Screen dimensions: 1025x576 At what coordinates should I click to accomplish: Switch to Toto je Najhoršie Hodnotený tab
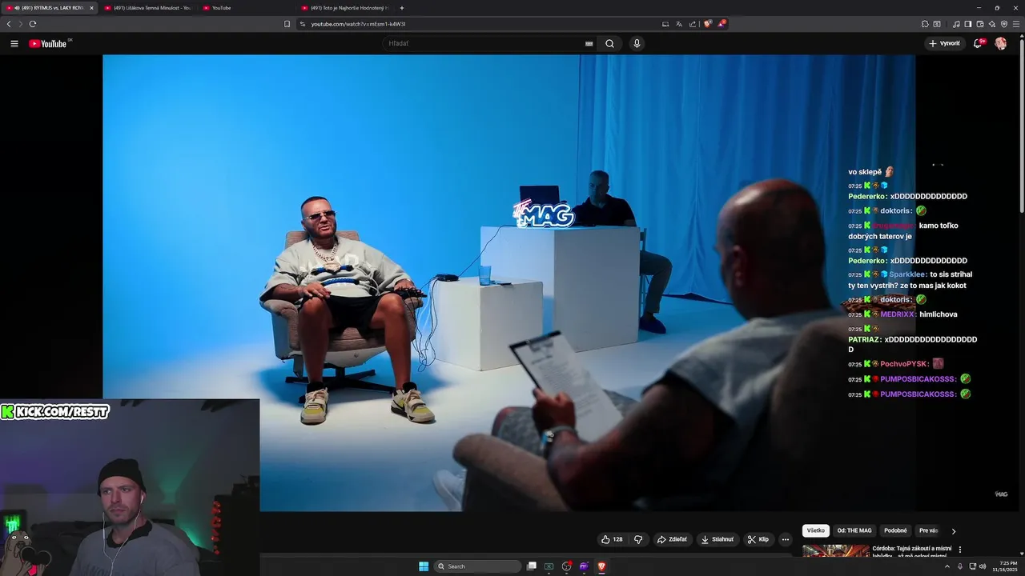pos(345,8)
